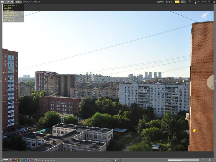Click the 1 / 11 image counter
216x162 pixels.
[108, 160]
